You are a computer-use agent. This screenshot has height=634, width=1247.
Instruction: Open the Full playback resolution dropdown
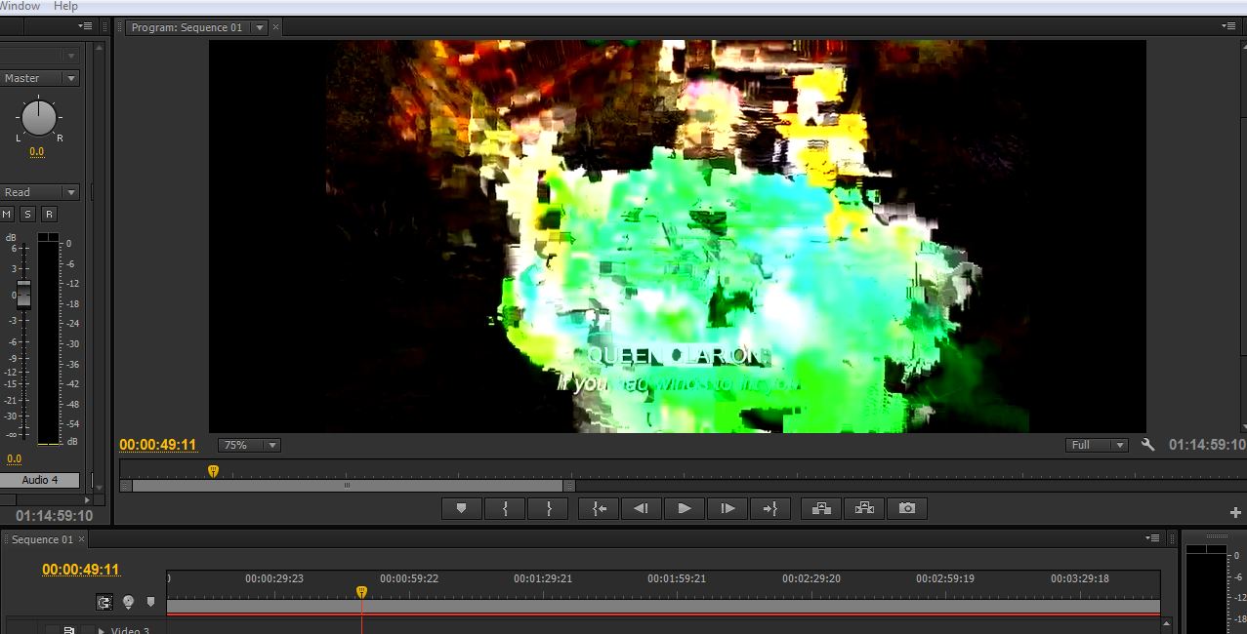[1097, 445]
